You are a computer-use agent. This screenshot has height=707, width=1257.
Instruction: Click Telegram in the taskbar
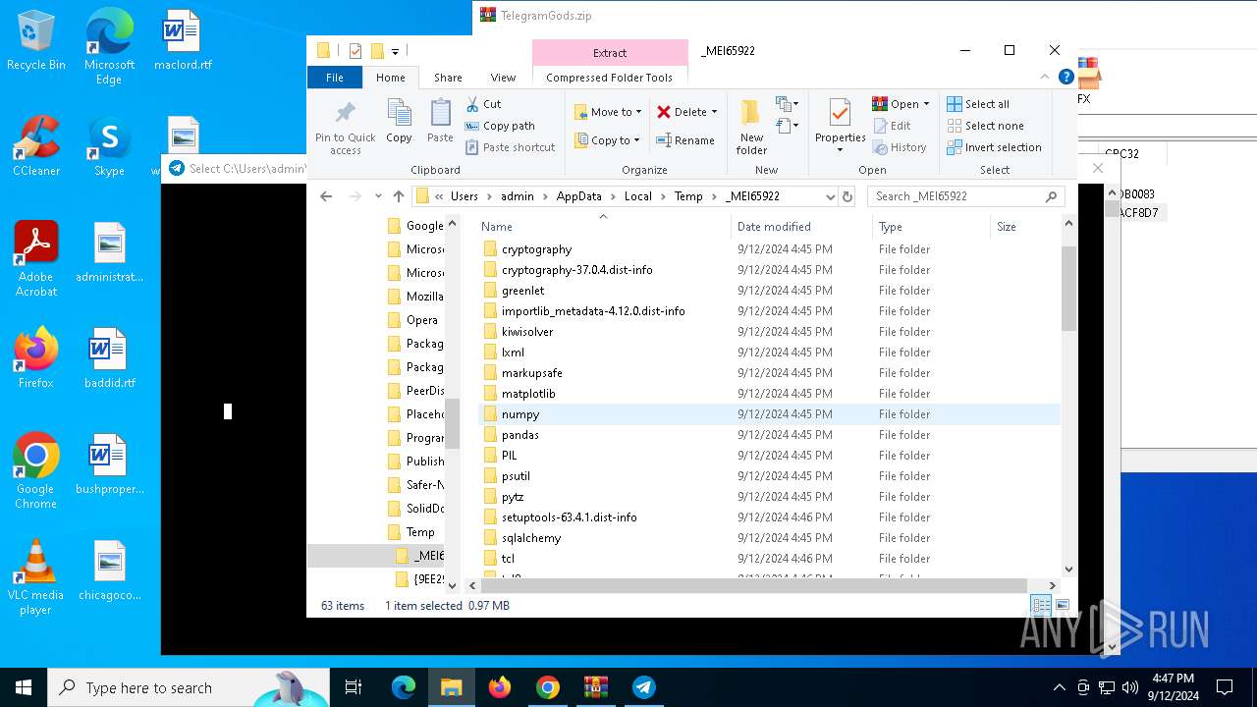click(x=644, y=687)
